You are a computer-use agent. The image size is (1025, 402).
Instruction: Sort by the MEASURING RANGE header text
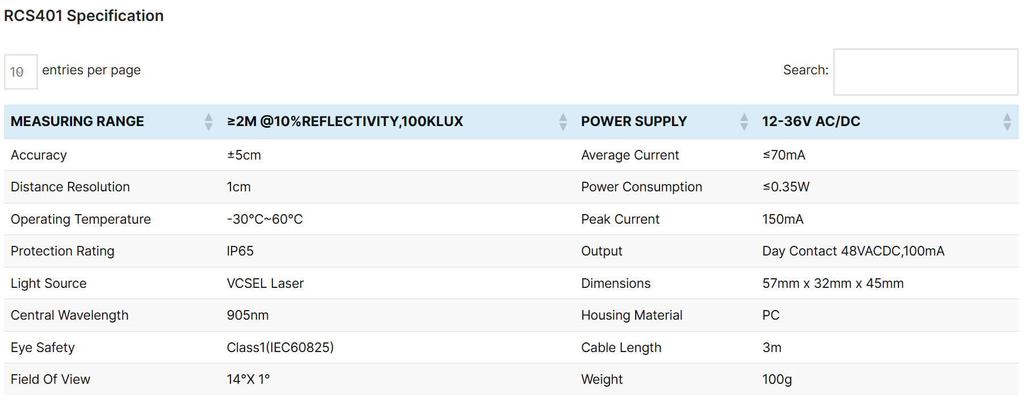[x=77, y=122]
